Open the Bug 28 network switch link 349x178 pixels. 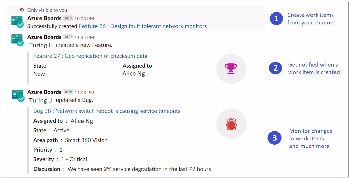click(x=106, y=111)
